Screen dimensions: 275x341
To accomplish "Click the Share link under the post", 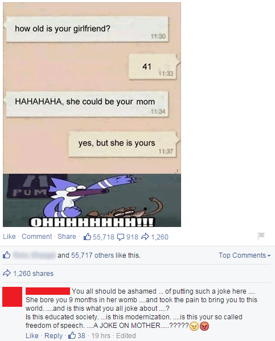I will (x=67, y=237).
